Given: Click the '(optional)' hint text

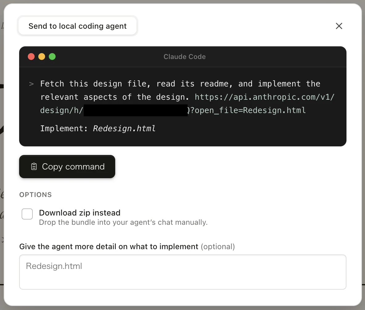Looking at the screenshot, I should point(218,247).
